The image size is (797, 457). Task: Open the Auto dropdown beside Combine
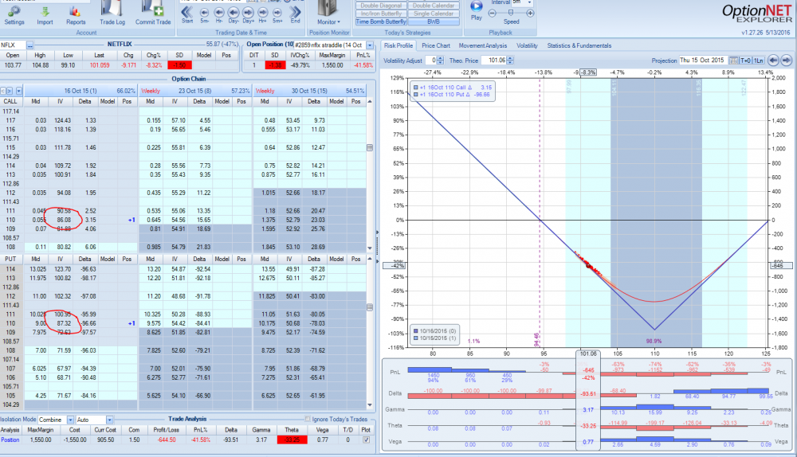(x=109, y=420)
